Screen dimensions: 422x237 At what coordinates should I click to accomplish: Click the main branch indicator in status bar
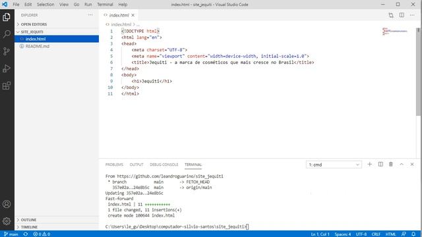(11, 234)
